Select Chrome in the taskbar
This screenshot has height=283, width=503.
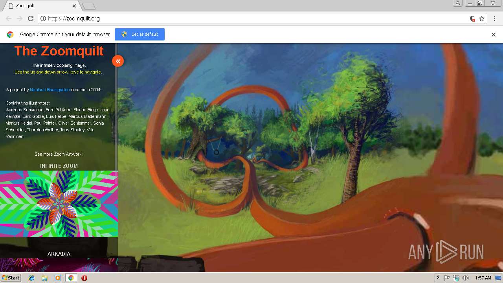pyautogui.click(x=71, y=278)
